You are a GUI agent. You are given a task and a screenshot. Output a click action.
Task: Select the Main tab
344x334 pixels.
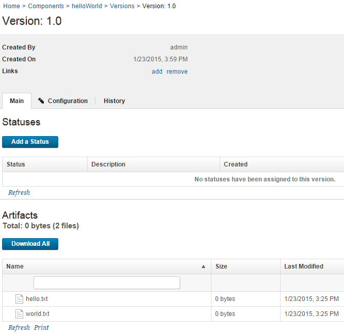[17, 101]
